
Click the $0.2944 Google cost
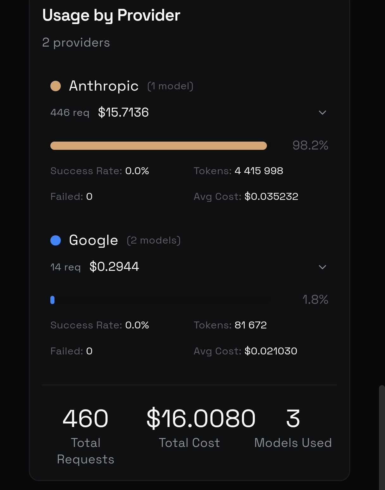[114, 267]
